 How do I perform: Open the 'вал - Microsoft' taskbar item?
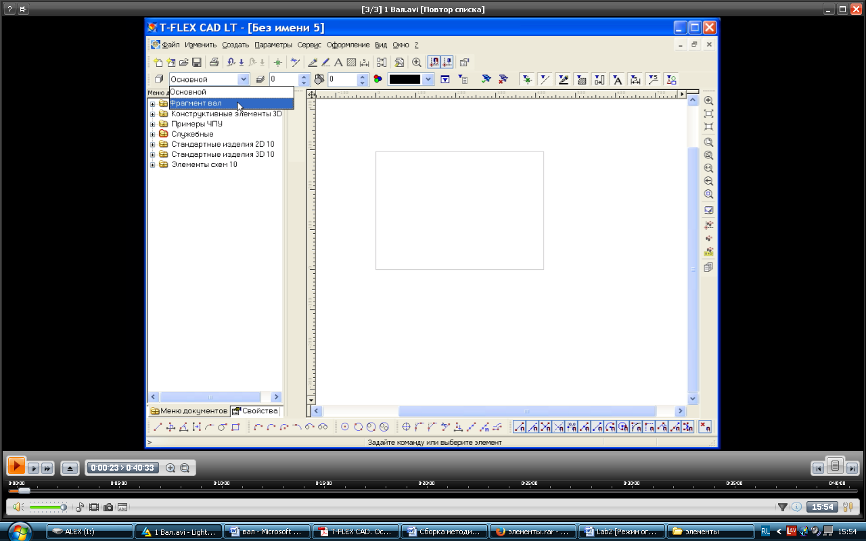[267, 532]
